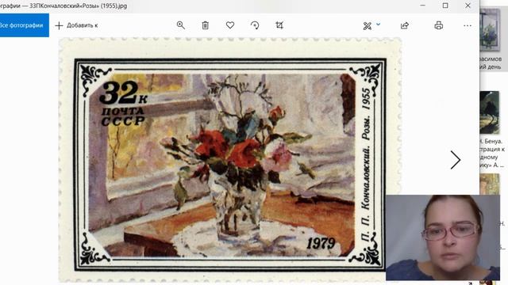Print the photo with printer icon
Image resolution: width=508 pixels, height=285 pixels.
(439, 25)
